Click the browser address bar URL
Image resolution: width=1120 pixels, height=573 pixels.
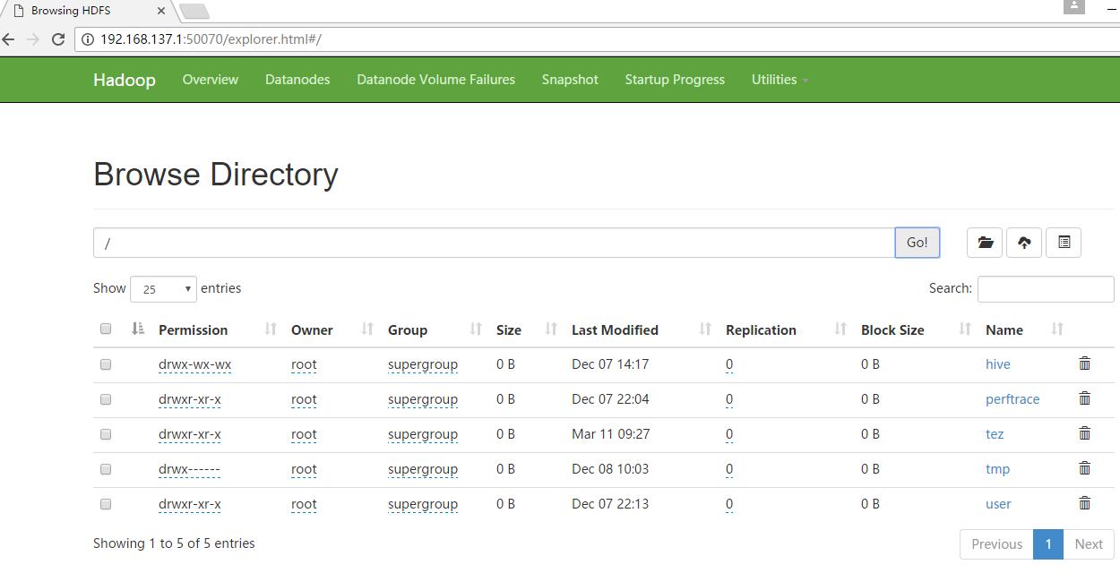pos(211,39)
